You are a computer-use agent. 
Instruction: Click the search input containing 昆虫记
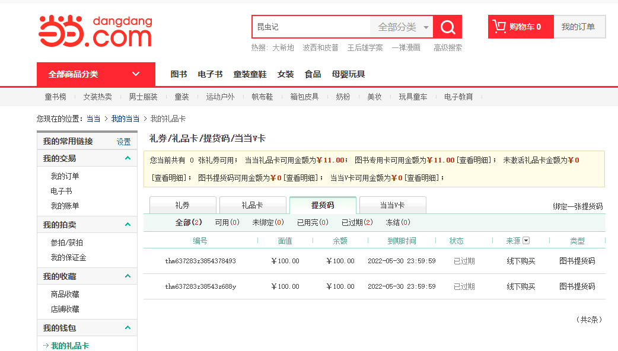[311, 27]
